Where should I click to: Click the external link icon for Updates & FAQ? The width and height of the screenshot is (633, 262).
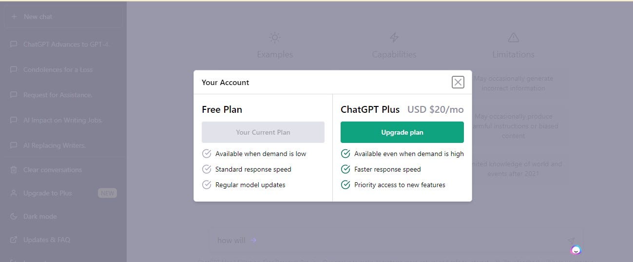point(14,240)
